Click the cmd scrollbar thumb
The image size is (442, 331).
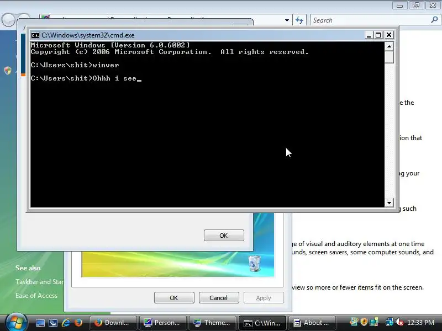coord(390,57)
